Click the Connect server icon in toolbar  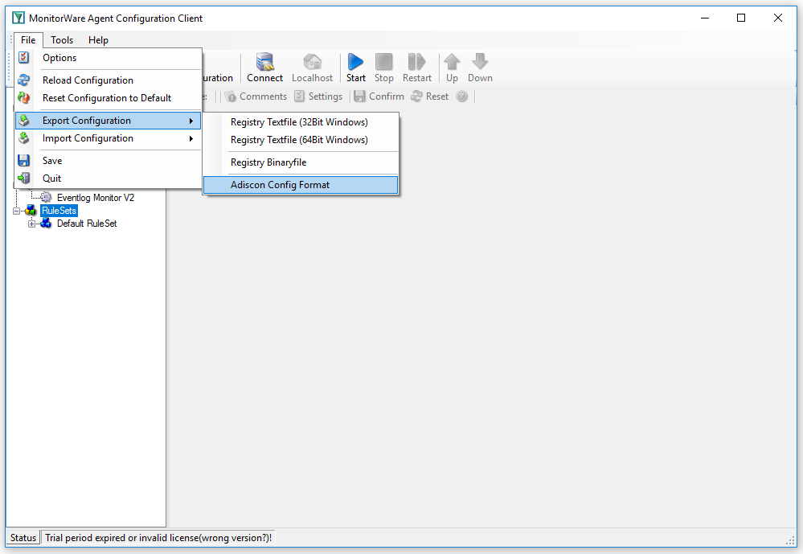tap(264, 61)
